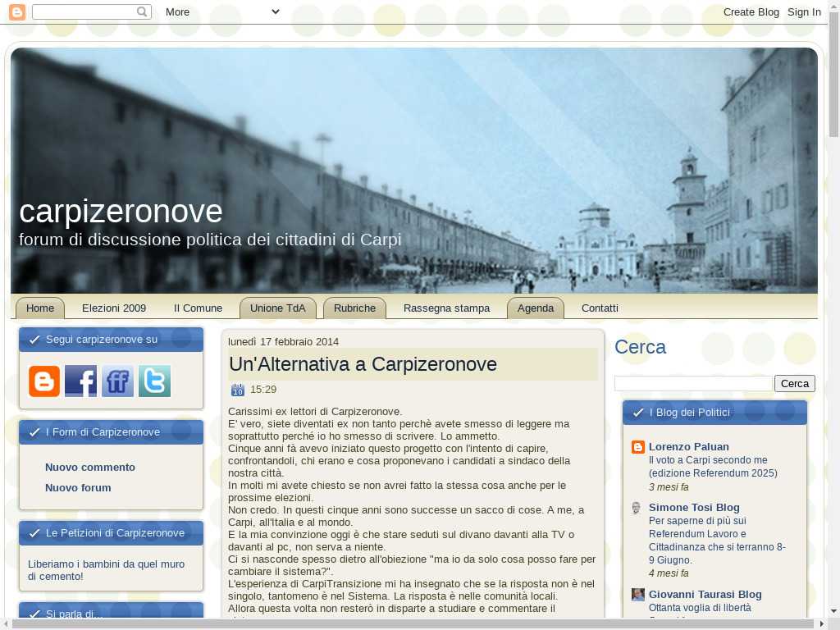Click Giovanni Taurasi Blog avatar thumbnail

(x=638, y=595)
